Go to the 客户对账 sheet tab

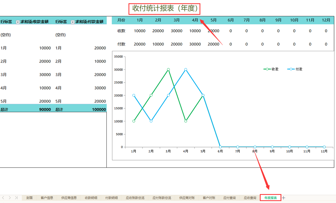click(x=209, y=198)
